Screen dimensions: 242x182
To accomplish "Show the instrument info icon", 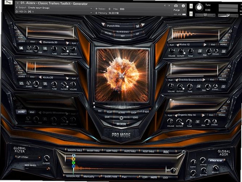I will coord(183,6).
